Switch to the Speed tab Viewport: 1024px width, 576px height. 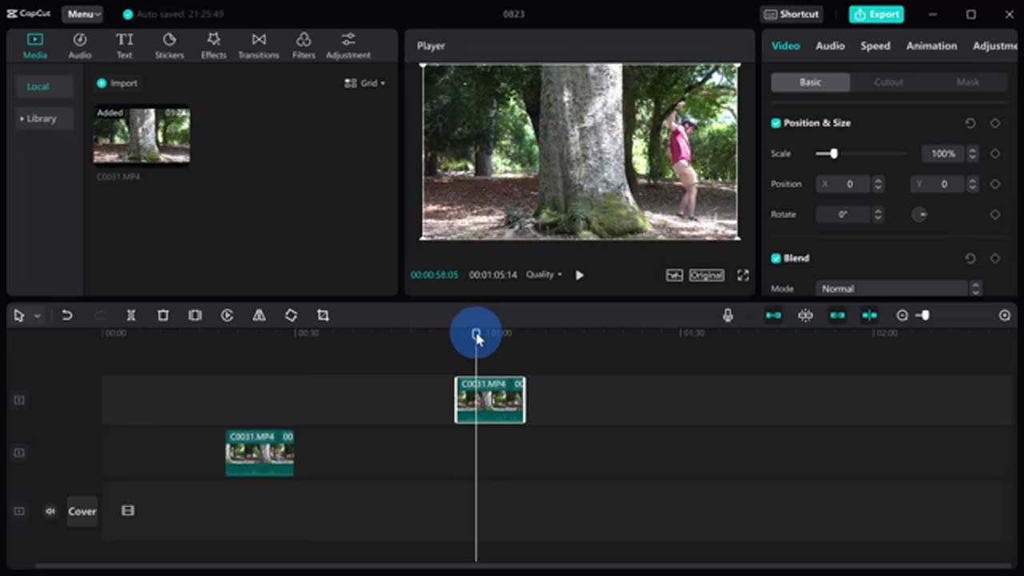click(x=875, y=46)
